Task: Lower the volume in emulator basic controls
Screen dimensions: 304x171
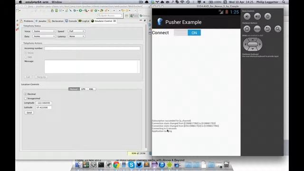Action: point(247,17)
